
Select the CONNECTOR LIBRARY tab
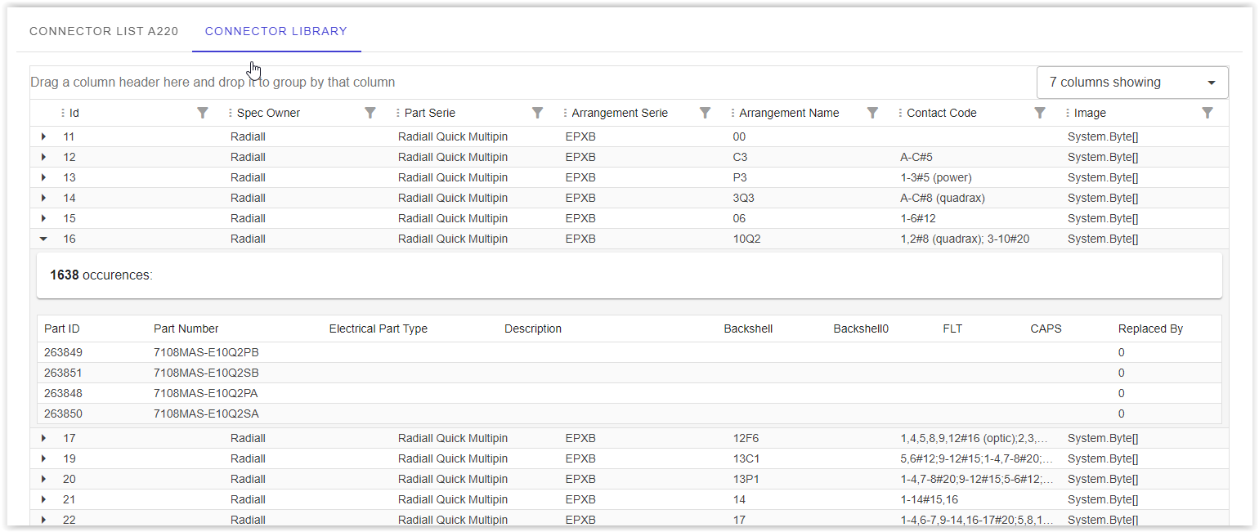point(276,31)
